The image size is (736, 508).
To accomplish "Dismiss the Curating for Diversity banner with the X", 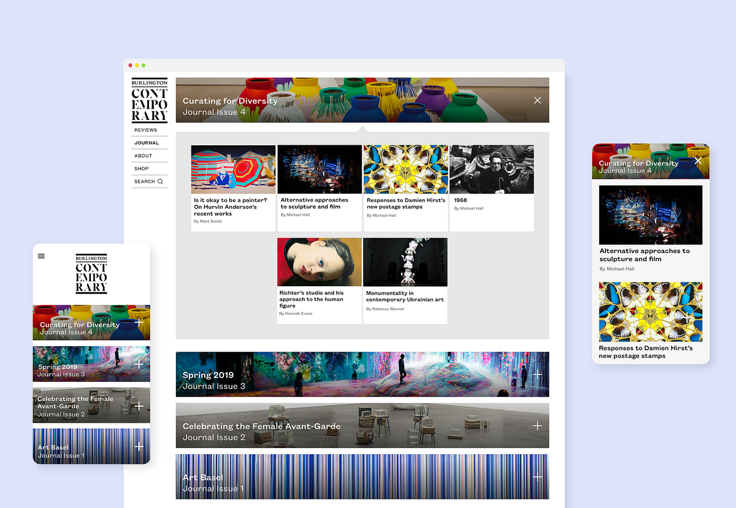I will 537,100.
